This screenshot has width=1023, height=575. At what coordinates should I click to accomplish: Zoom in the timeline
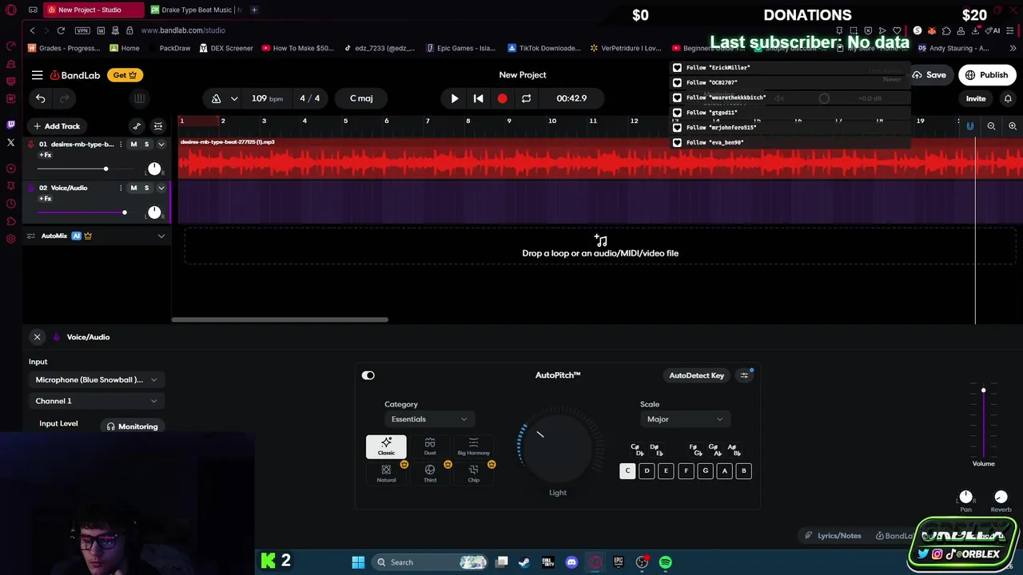(x=1013, y=126)
